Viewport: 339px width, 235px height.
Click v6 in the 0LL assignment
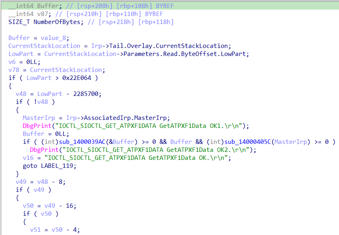(12, 62)
